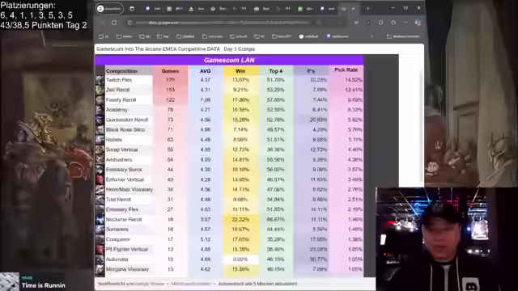Click champion icon beside Enforcer Vertical

coord(100,179)
